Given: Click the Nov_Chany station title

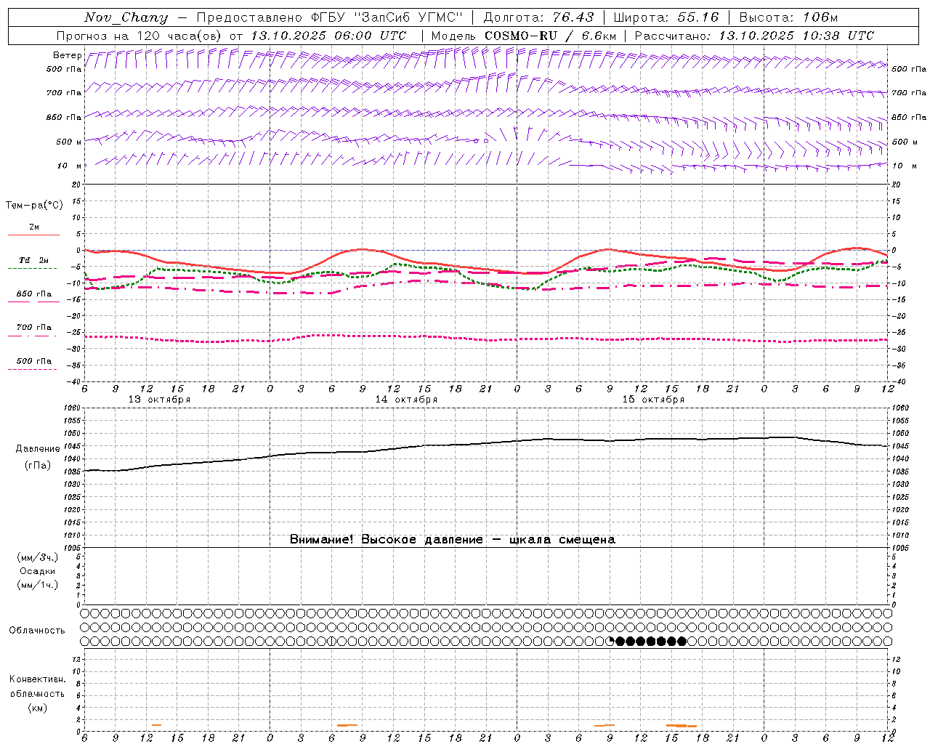Looking at the screenshot, I should coord(126,17).
